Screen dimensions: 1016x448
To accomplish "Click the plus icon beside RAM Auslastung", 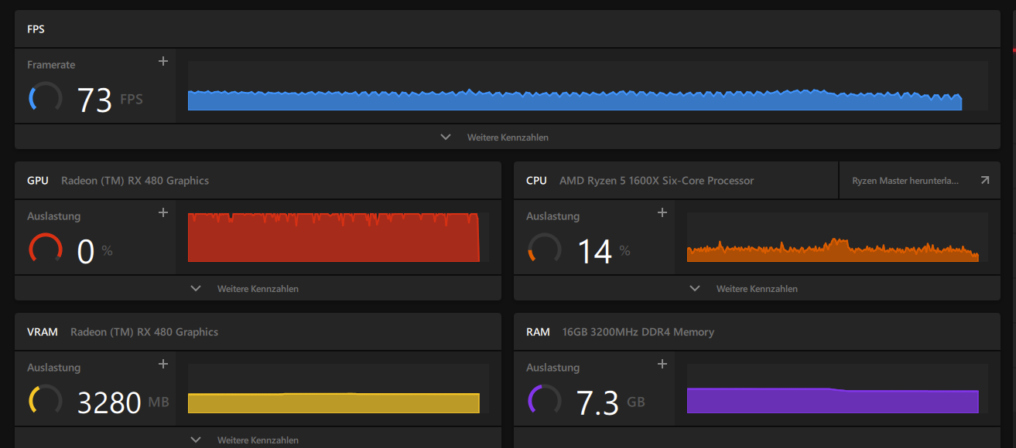I will pyautogui.click(x=662, y=365).
